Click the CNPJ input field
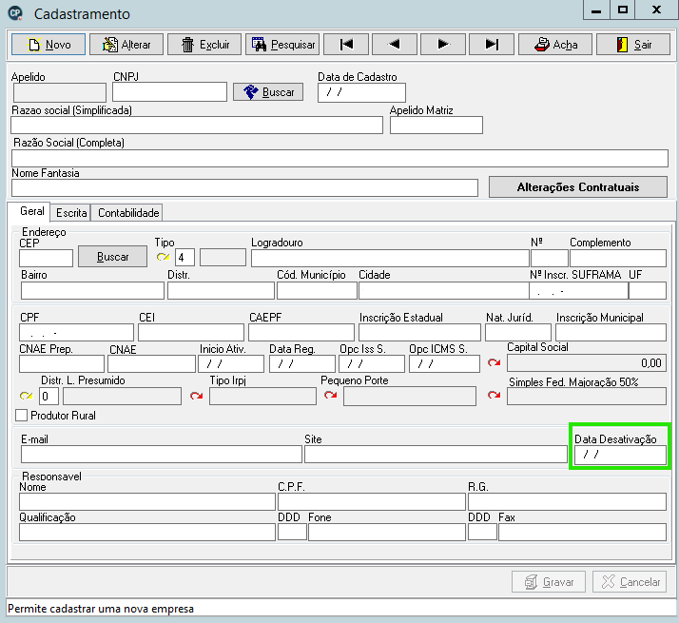 (169, 92)
